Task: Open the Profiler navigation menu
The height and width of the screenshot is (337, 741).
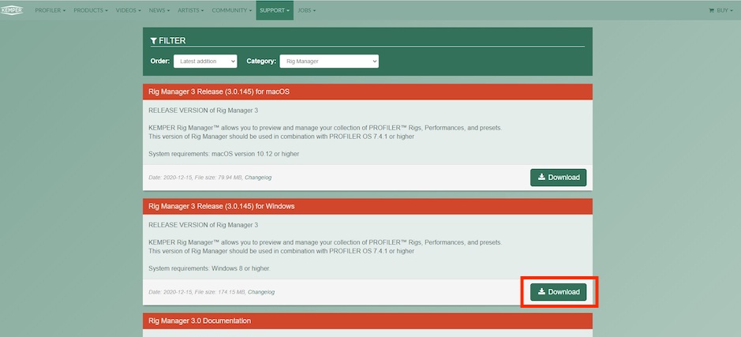Action: click(50, 10)
